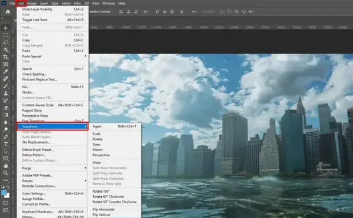Select the Path Selection tool
Screen dimensions: 353x218
click(6, 151)
